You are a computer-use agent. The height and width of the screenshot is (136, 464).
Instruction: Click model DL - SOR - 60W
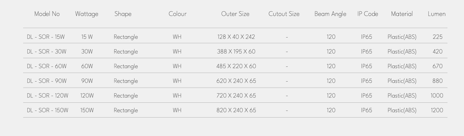[x=47, y=66]
